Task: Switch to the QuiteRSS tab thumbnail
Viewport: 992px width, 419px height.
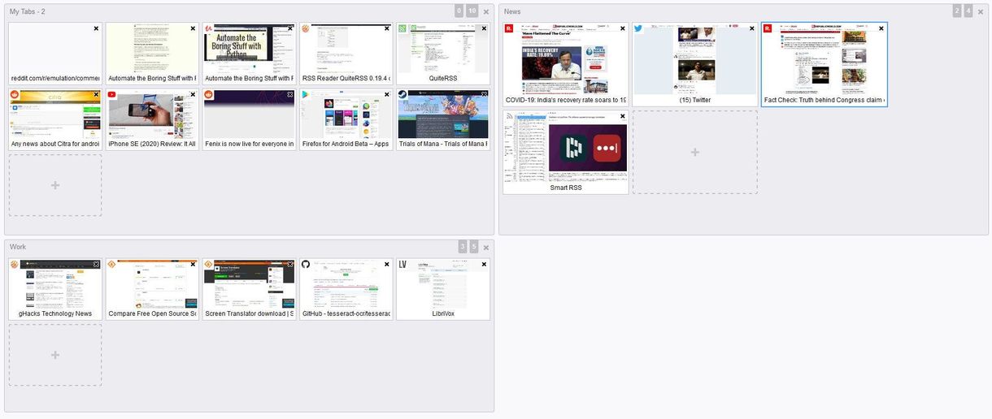Action: click(x=443, y=54)
